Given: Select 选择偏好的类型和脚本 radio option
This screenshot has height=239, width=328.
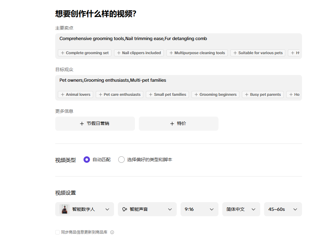Looking at the screenshot, I should [x=121, y=160].
